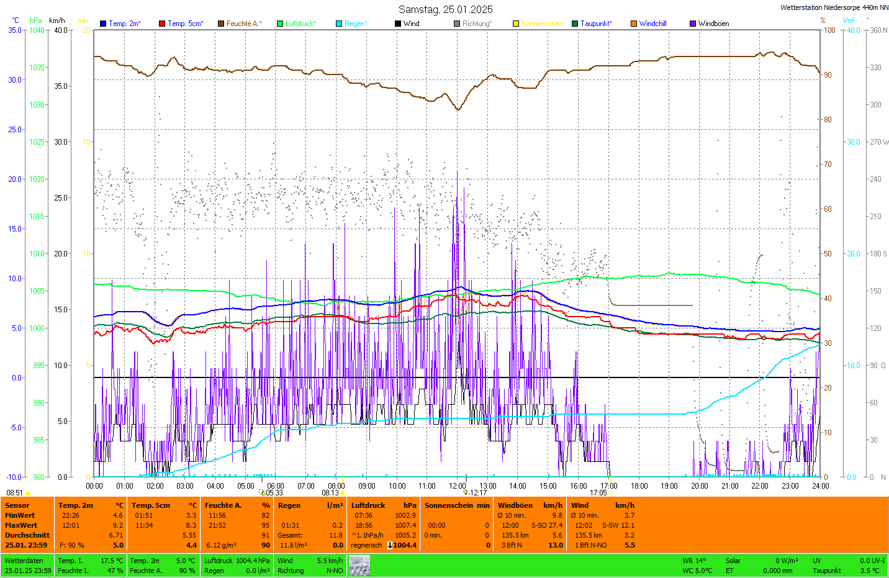889x578 pixels.
Task: Select the Luftdruck legend label
Action: point(300,24)
